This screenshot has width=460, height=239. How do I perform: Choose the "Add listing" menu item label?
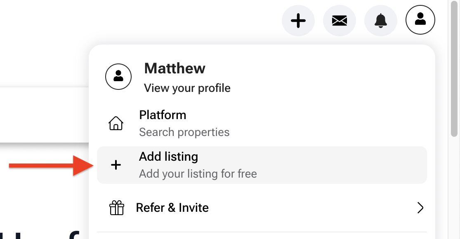168,157
